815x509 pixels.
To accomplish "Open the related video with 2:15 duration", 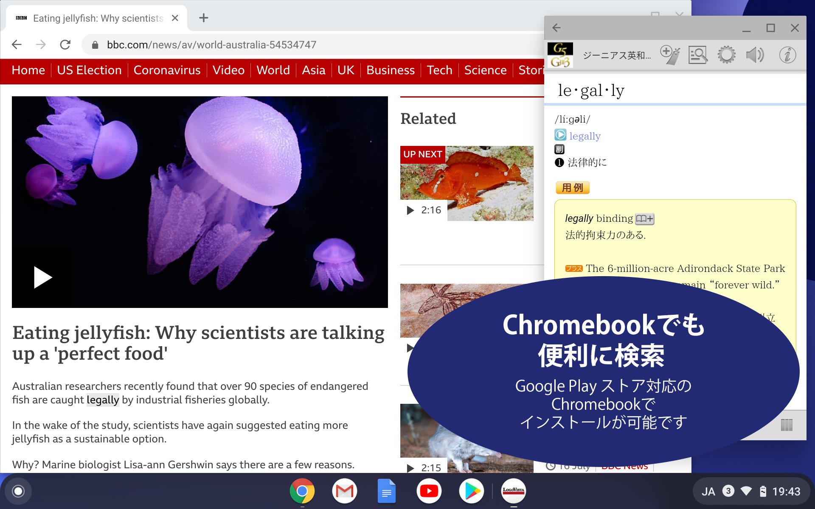I will point(467,438).
